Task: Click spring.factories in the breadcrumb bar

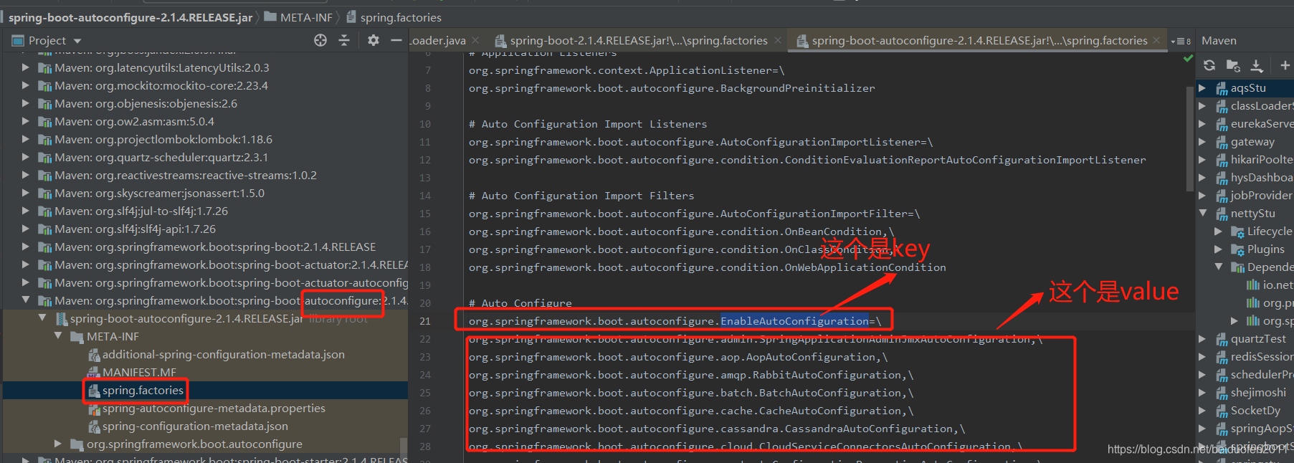Action: pyautogui.click(x=401, y=17)
